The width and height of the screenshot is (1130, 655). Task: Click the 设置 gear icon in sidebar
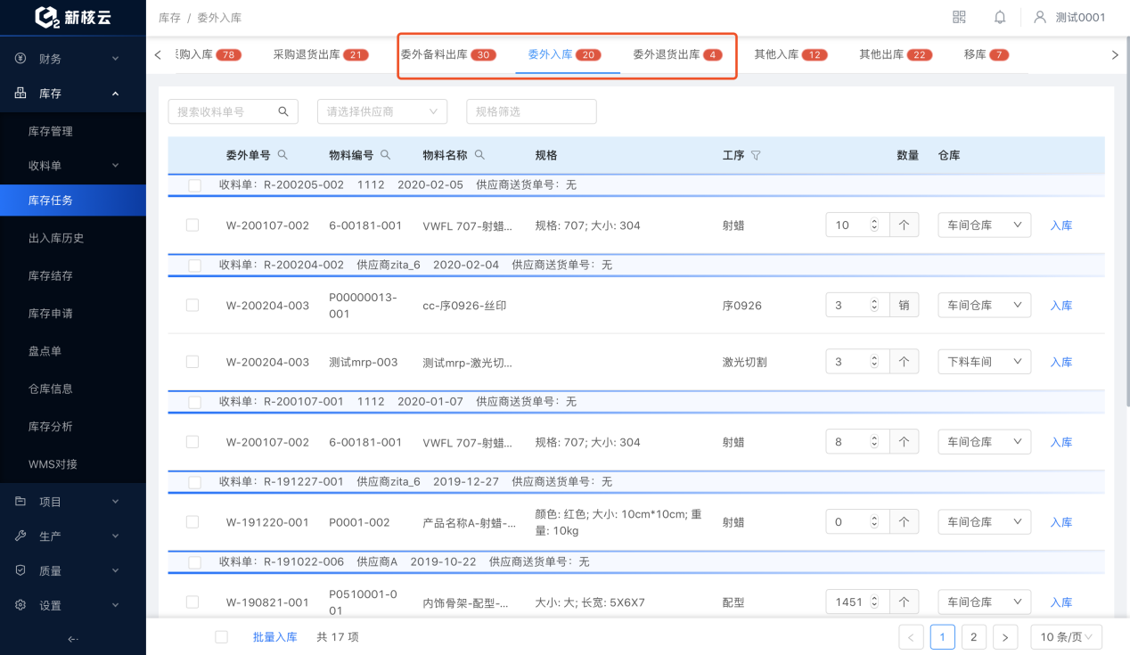[20, 605]
